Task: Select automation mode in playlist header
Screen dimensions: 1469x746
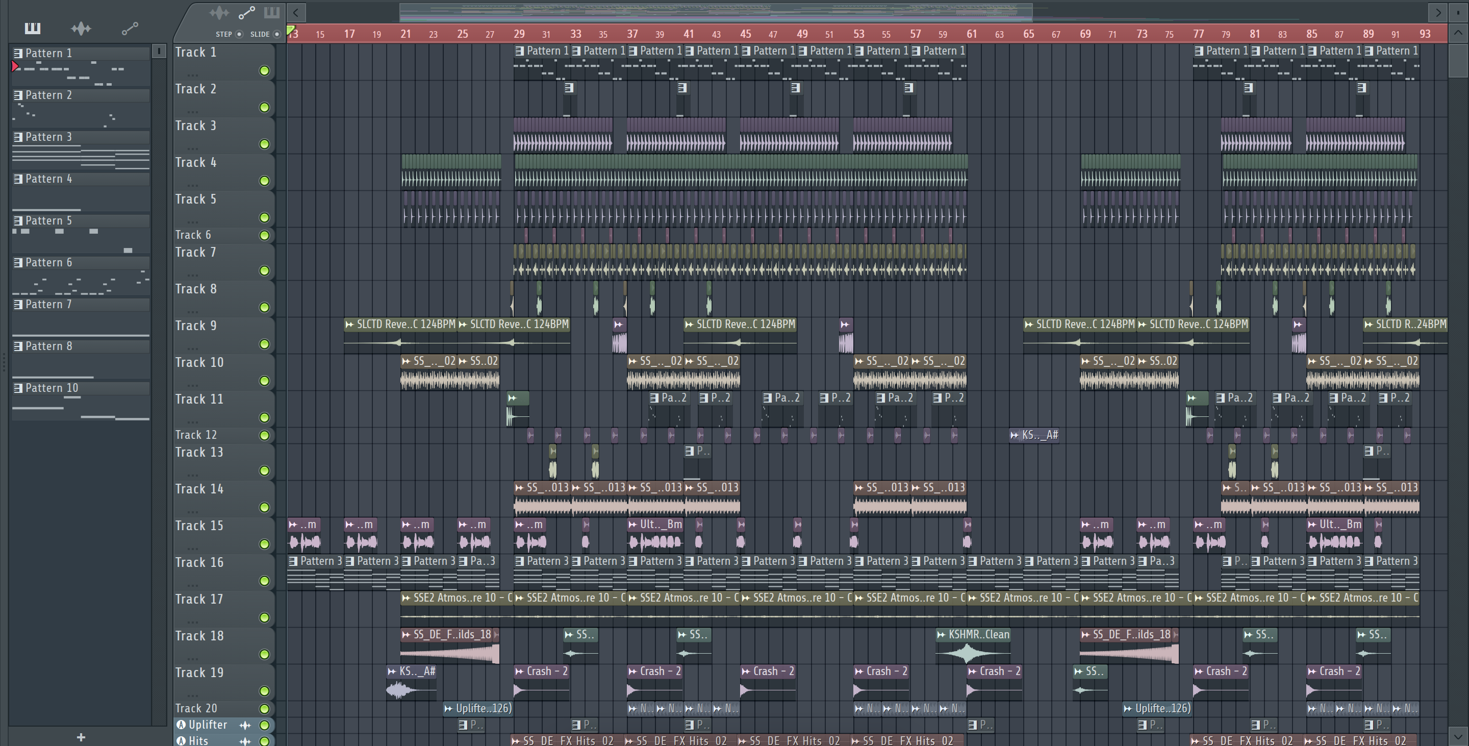Action: tap(246, 13)
